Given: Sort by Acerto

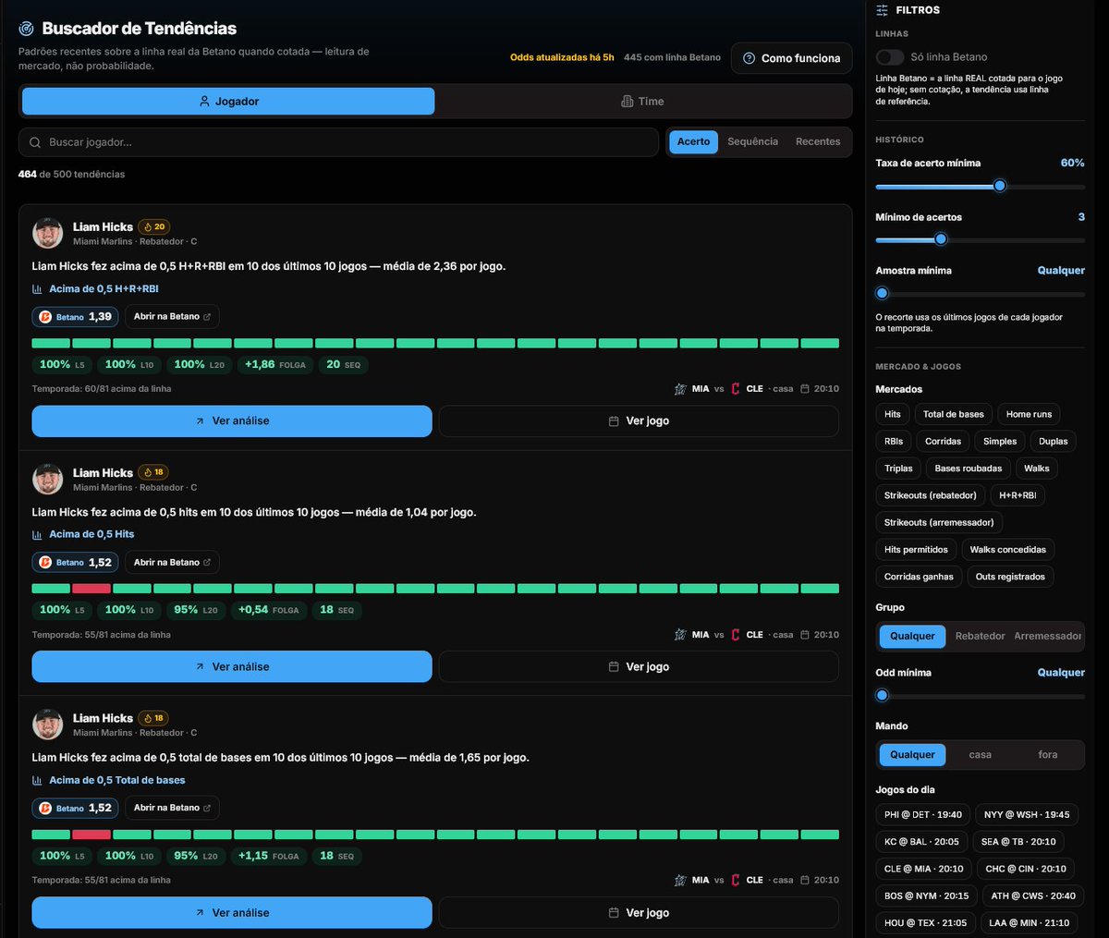Looking at the screenshot, I should [693, 142].
